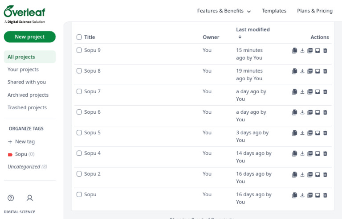
Task: Download Sopu 8 source as zip
Action: pyautogui.click(x=302, y=71)
